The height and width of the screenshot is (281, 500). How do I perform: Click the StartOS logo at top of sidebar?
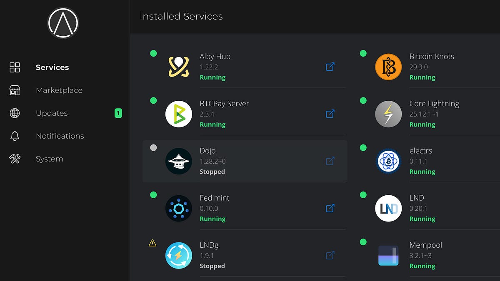click(x=63, y=23)
